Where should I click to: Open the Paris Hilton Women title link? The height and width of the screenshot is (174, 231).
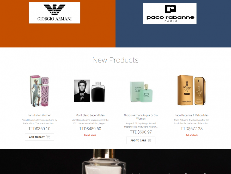[x=39, y=115]
